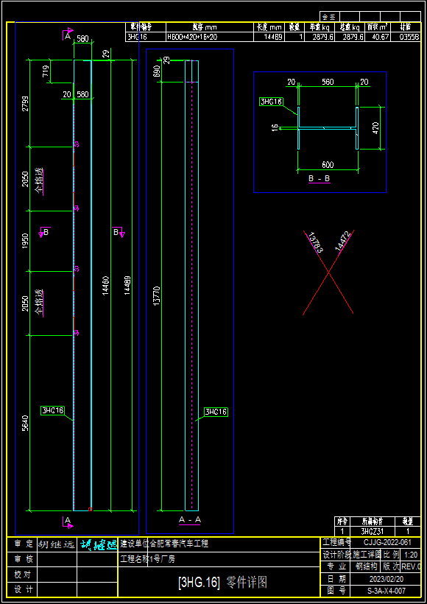The width and height of the screenshot is (427, 604).
Task: Click the 600 width dimension in B-B
Action: pyautogui.click(x=328, y=165)
